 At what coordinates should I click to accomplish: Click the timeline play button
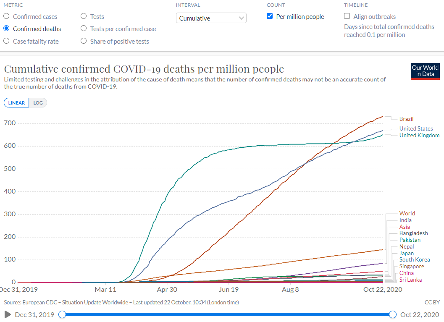(x=8, y=314)
